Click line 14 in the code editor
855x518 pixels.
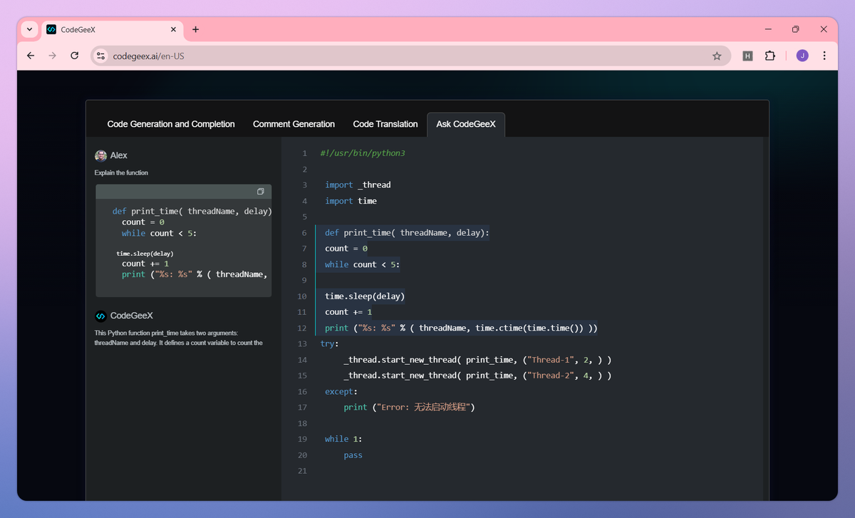pyautogui.click(x=477, y=360)
